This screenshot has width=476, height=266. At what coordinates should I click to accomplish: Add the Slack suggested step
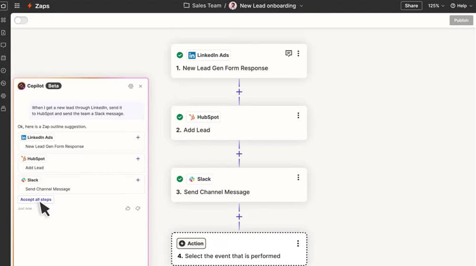pos(138,180)
